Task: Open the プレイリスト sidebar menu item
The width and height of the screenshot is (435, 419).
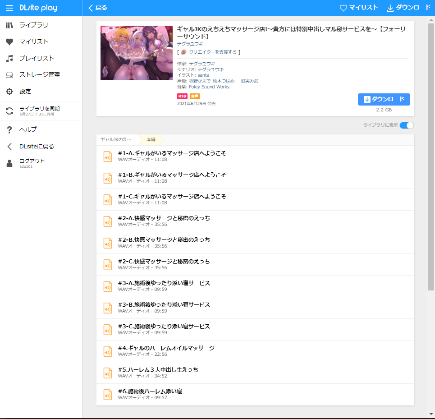Action: (41, 58)
